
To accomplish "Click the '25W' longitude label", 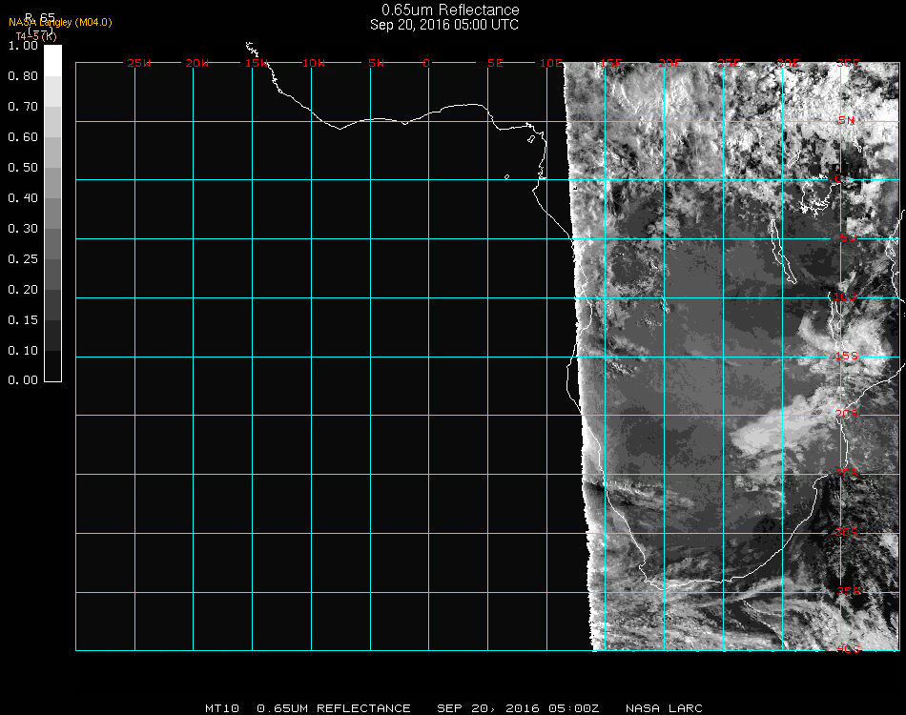I will coord(138,63).
